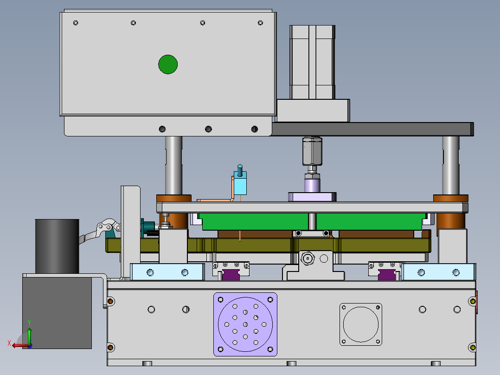The height and width of the screenshot is (375, 500).
Task: Select the black cylinder on the left
Action: pyautogui.click(x=57, y=246)
